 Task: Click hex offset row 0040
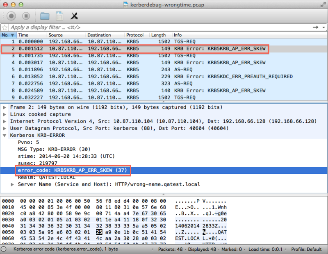tap(8, 226)
